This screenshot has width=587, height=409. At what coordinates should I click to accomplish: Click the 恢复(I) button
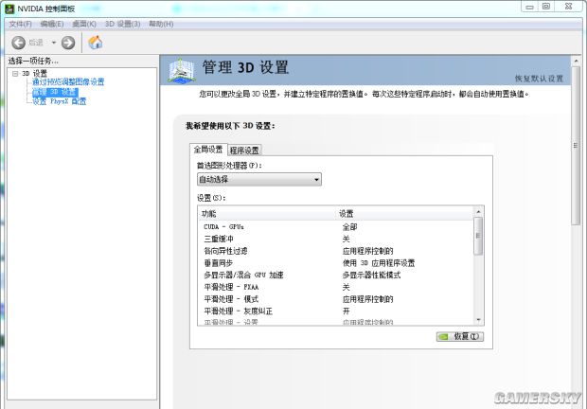click(460, 337)
